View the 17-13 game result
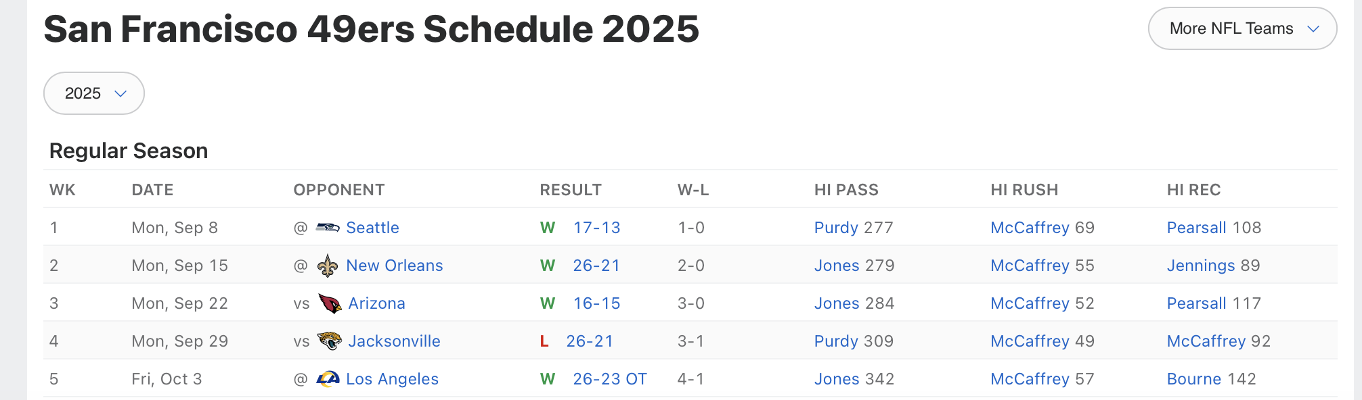This screenshot has width=1362, height=400. click(596, 228)
